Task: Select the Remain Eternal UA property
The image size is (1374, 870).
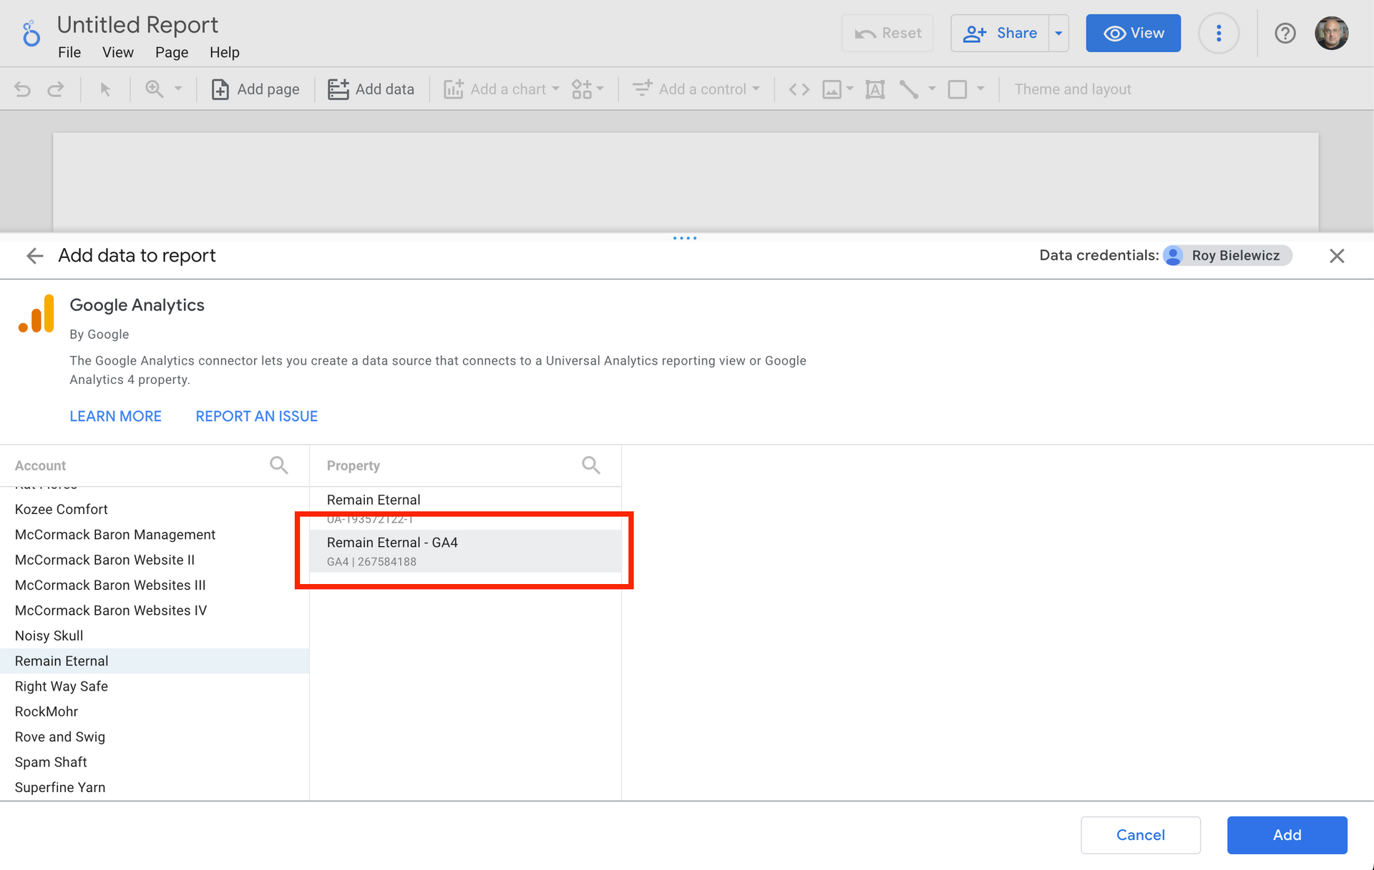Action: [465, 508]
